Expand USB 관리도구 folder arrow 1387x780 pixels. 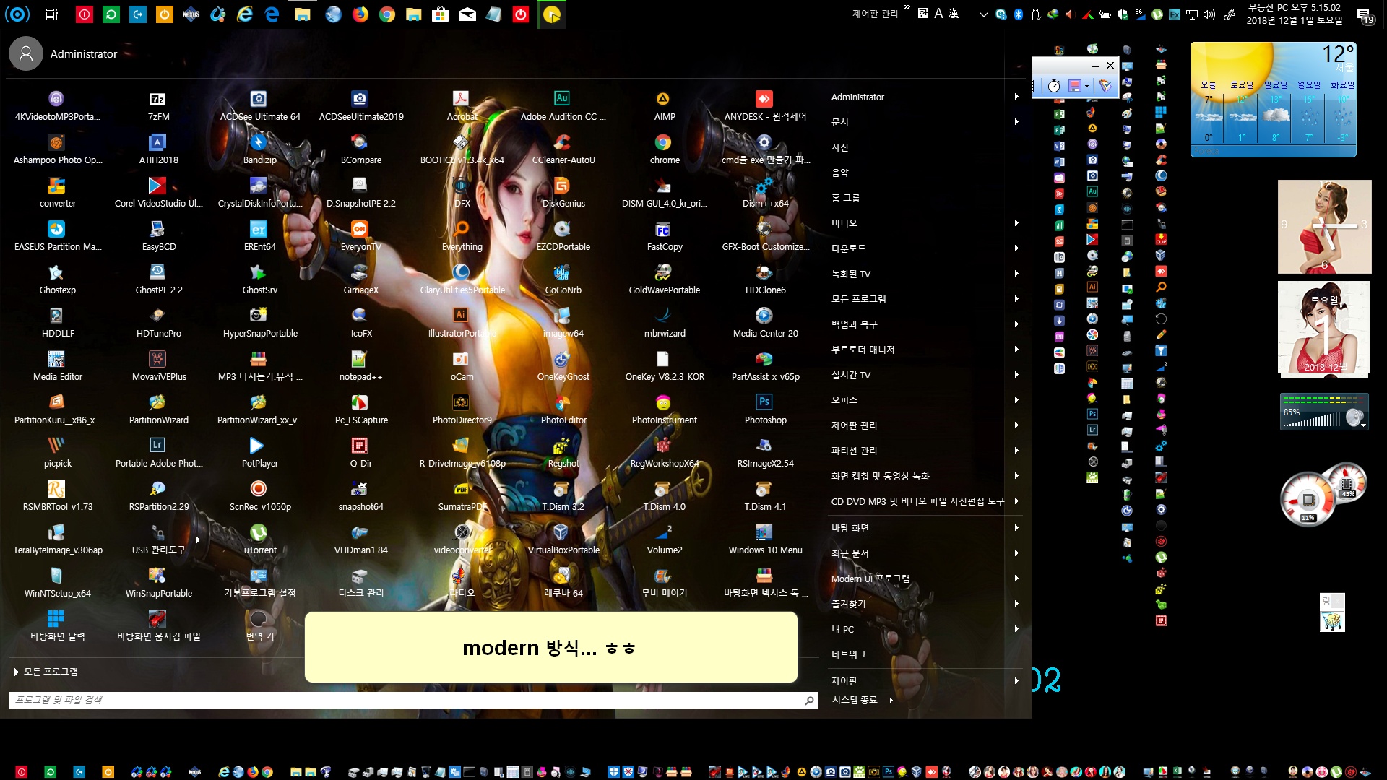(x=197, y=539)
